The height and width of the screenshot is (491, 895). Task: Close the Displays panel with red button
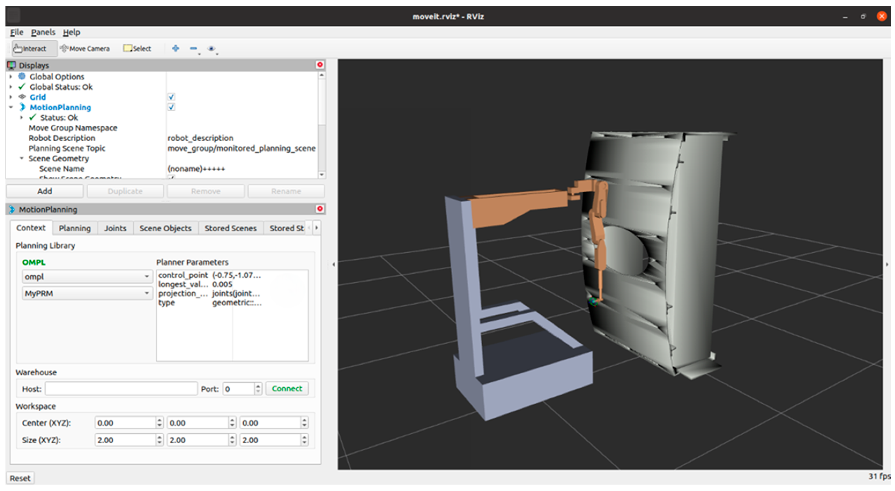pos(320,65)
